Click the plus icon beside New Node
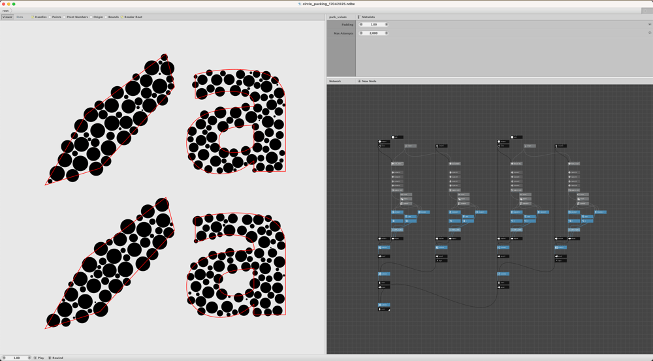653x361 pixels. point(359,81)
